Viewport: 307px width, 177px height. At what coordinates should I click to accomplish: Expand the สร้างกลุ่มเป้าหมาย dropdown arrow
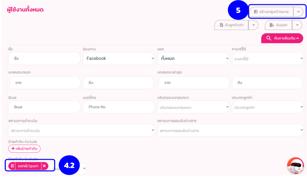(298, 12)
